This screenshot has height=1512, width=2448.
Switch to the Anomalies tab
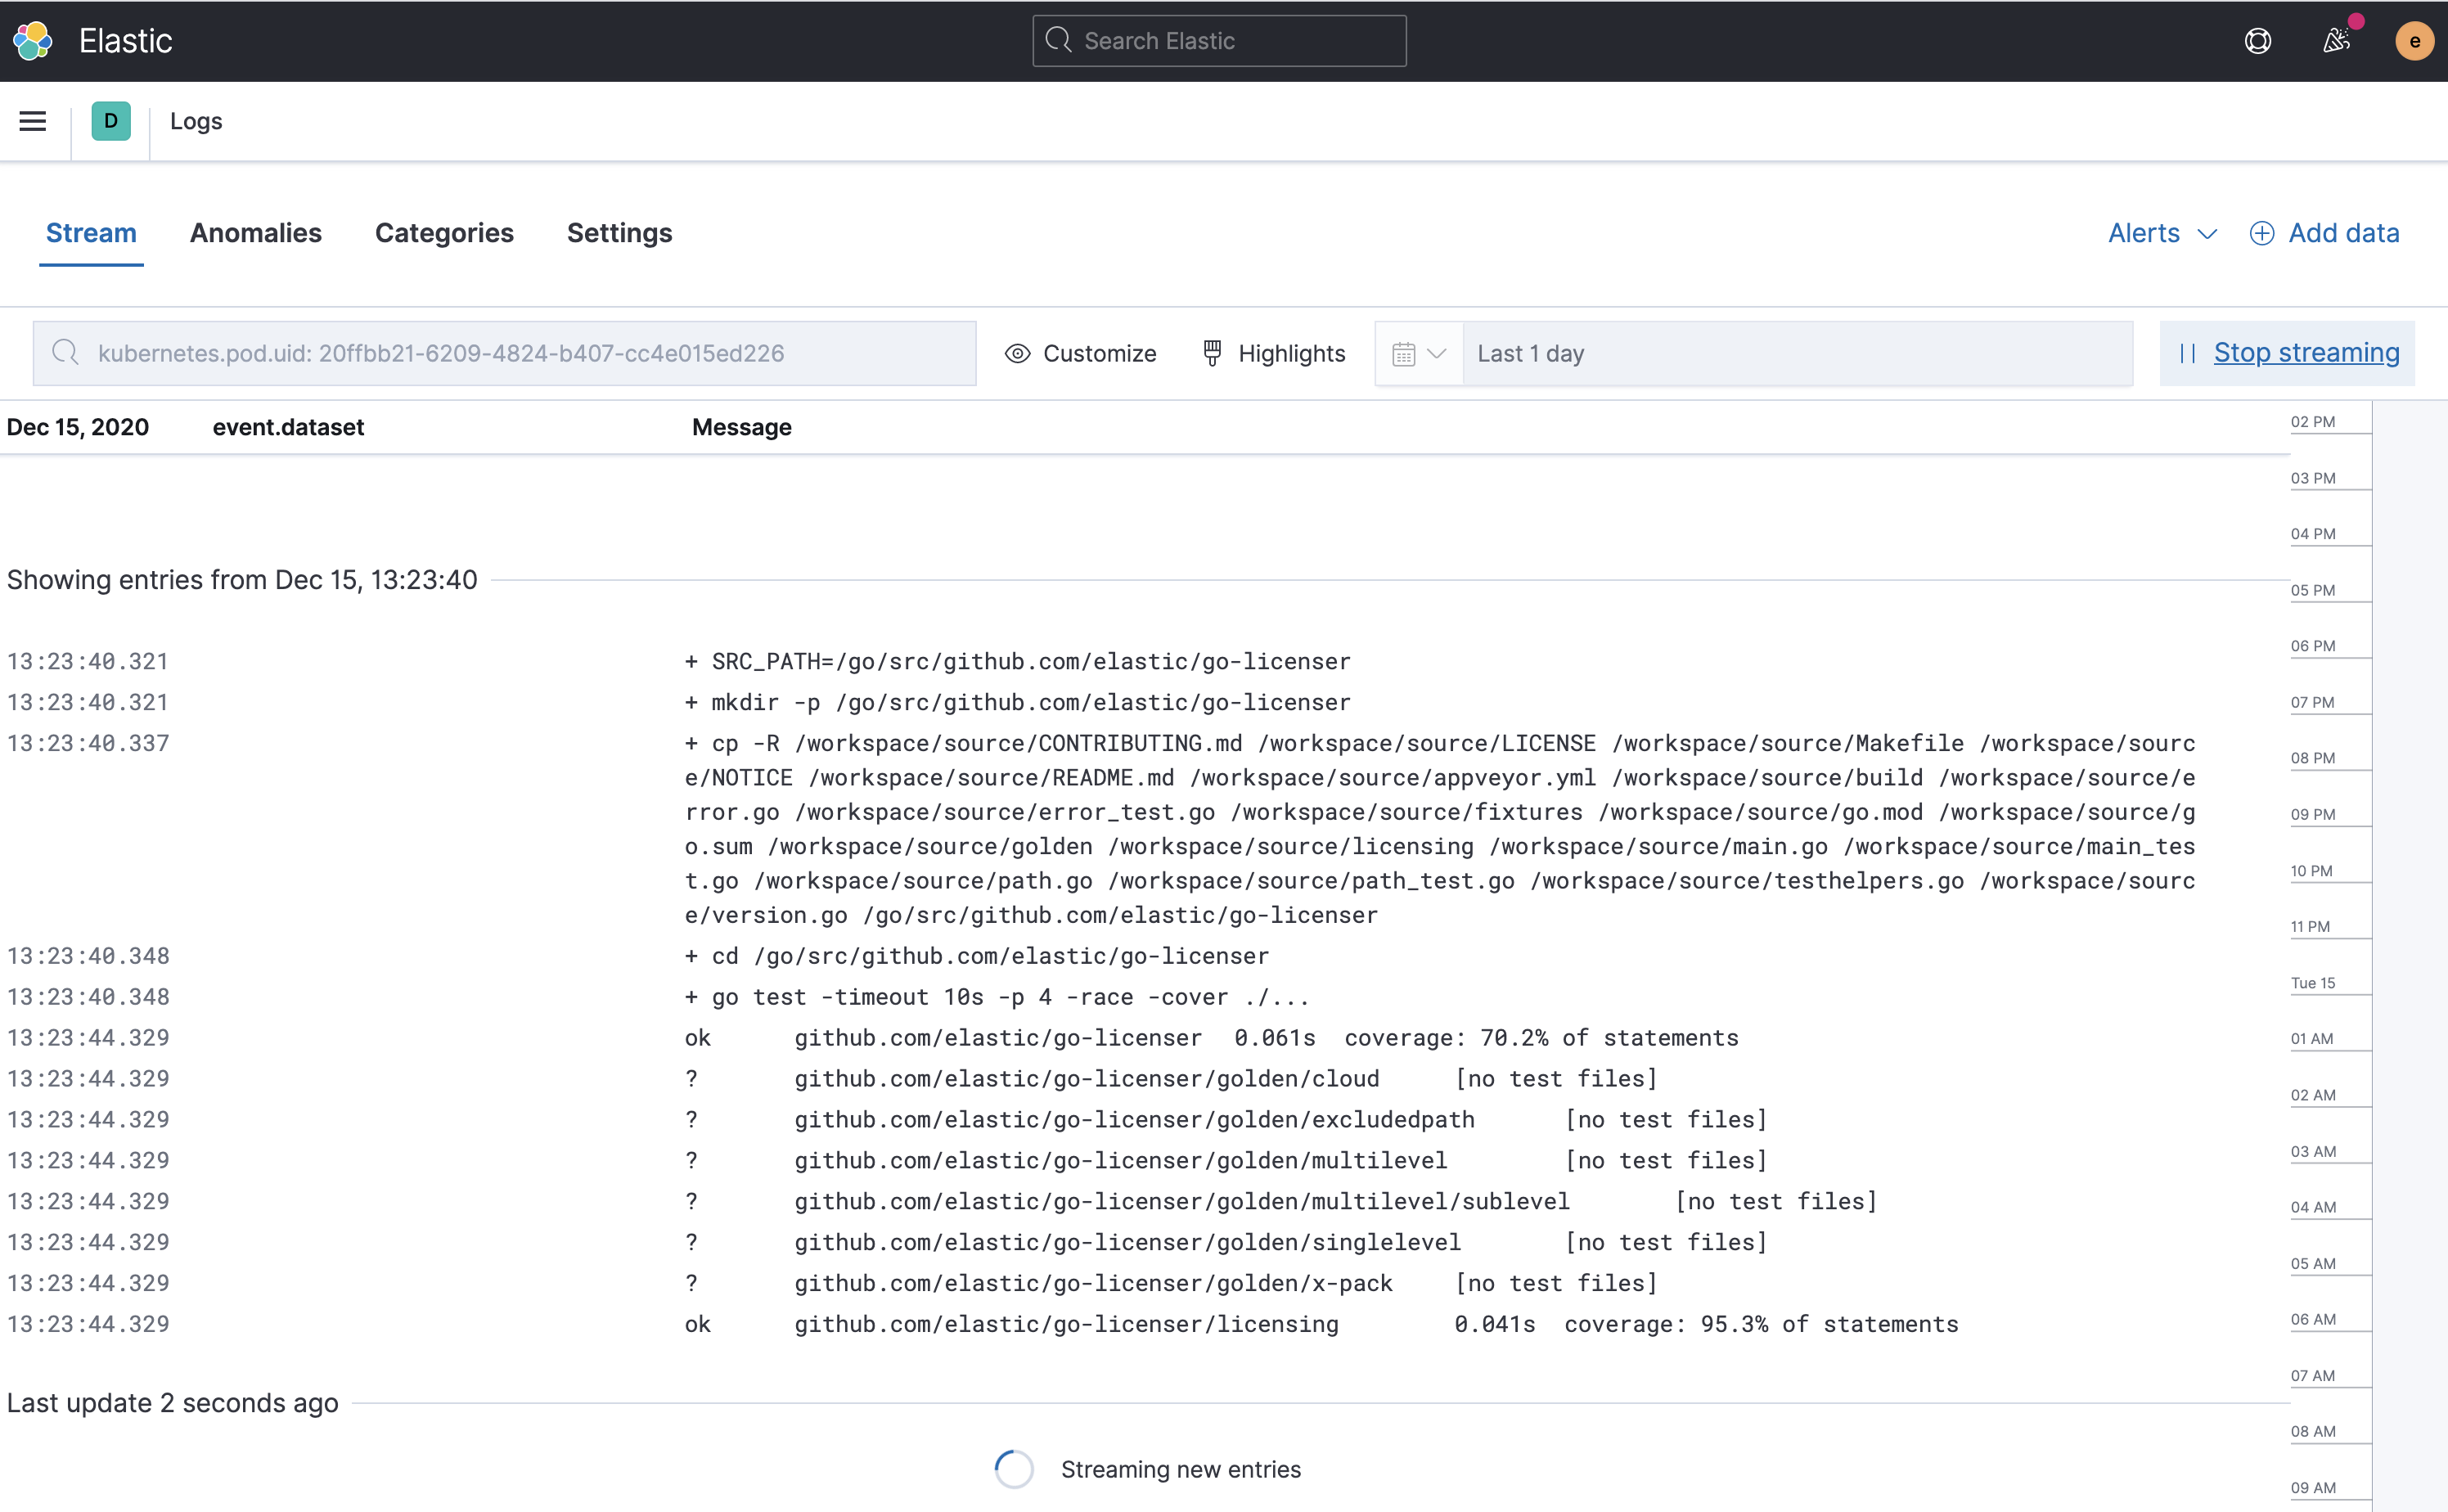tap(255, 232)
